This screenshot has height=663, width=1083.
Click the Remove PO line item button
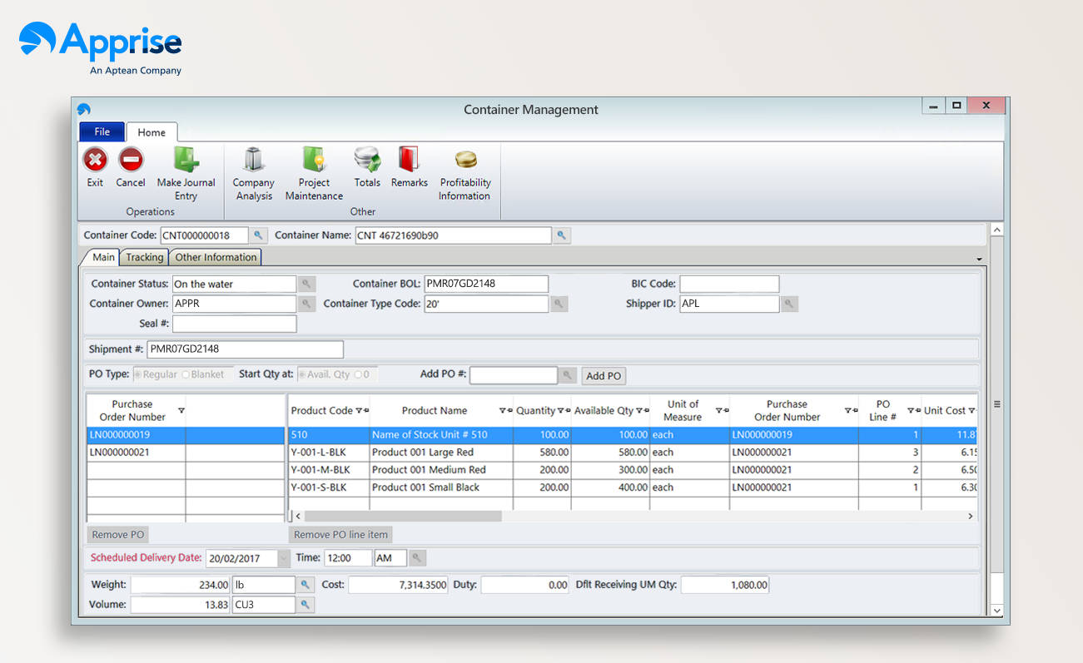tap(340, 534)
